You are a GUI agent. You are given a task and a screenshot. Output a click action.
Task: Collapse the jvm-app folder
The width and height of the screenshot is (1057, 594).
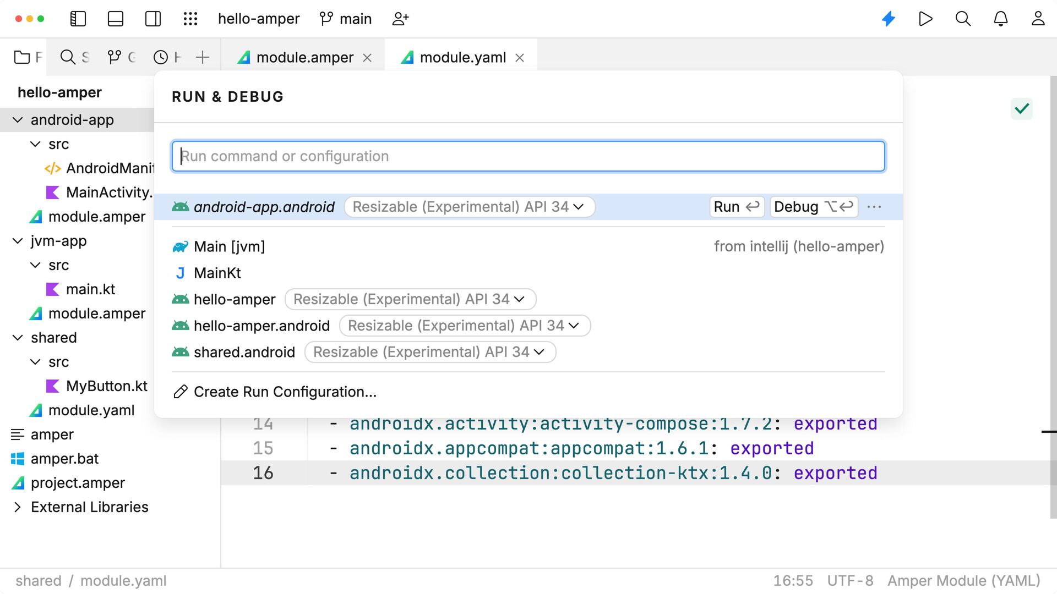[x=18, y=241]
